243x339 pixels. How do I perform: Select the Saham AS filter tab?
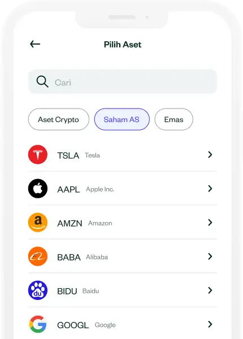[x=121, y=119]
